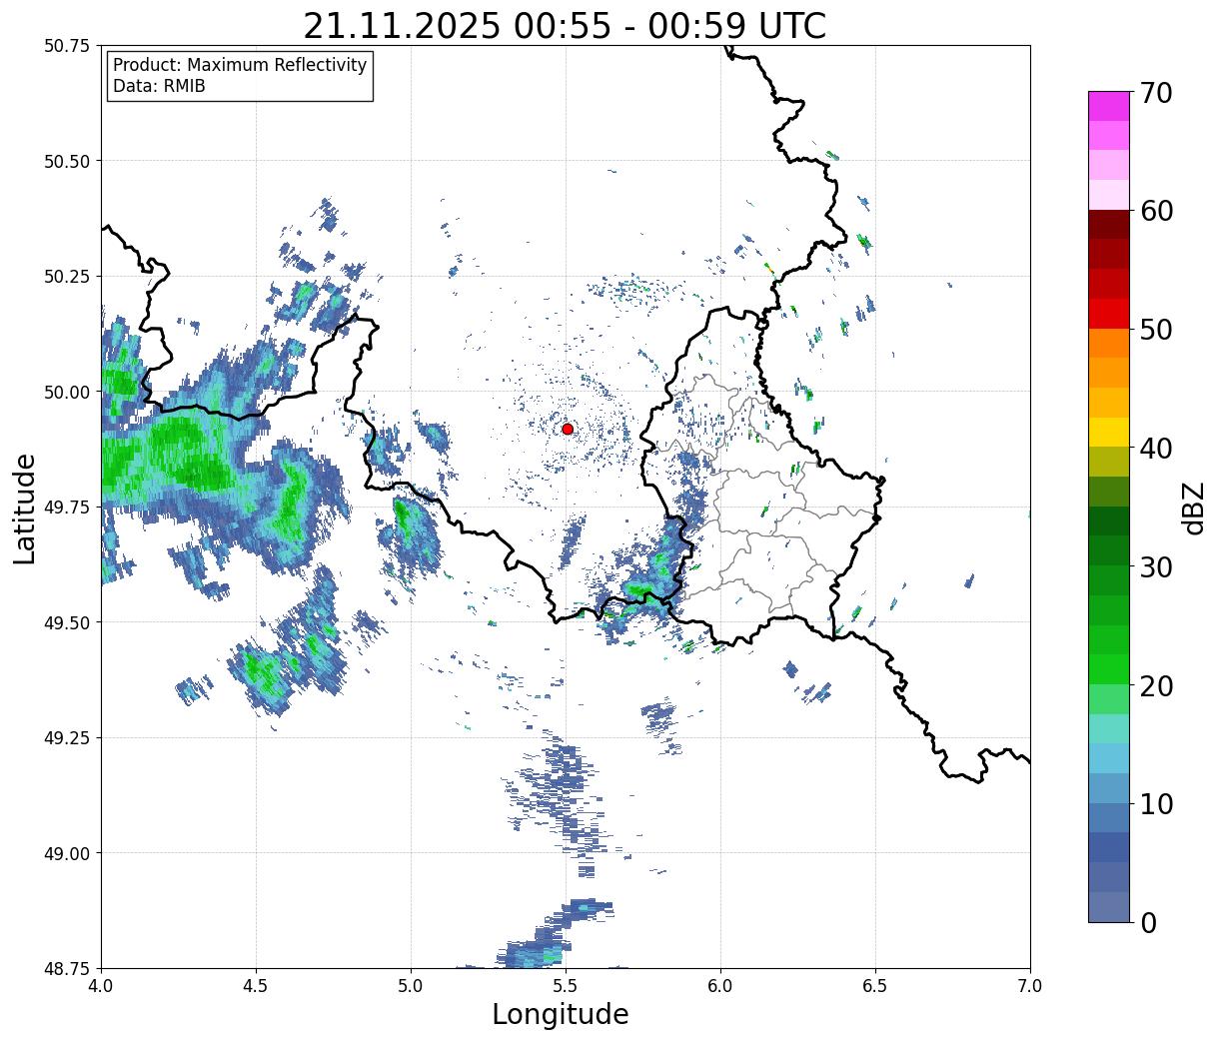The height and width of the screenshot is (1039, 1218).
Task: Click the 40 tick label on the colorbar
Action: tap(1155, 449)
